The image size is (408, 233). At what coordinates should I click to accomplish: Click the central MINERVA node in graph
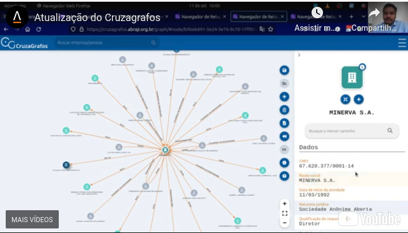[165, 150]
